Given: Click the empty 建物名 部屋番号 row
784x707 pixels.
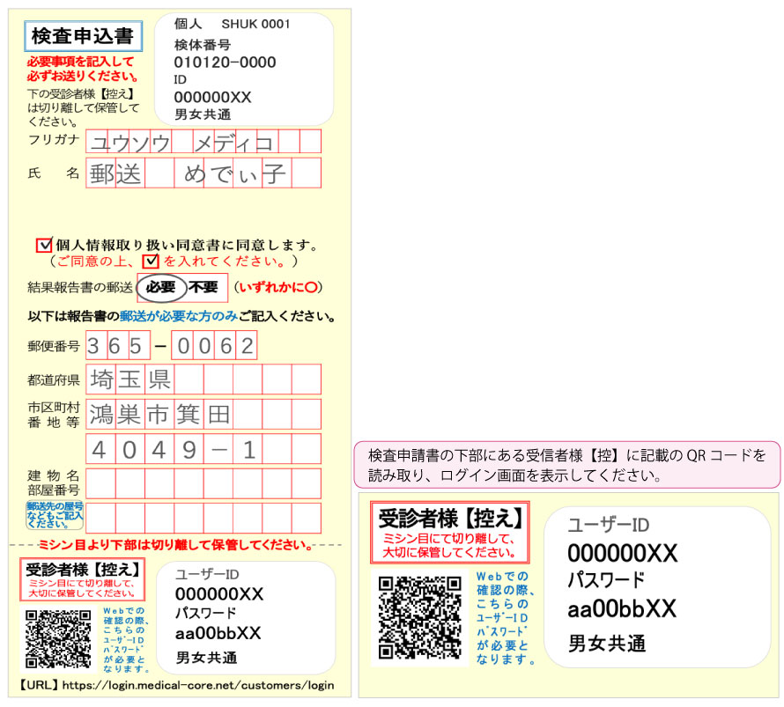Looking at the screenshot, I should (203, 483).
